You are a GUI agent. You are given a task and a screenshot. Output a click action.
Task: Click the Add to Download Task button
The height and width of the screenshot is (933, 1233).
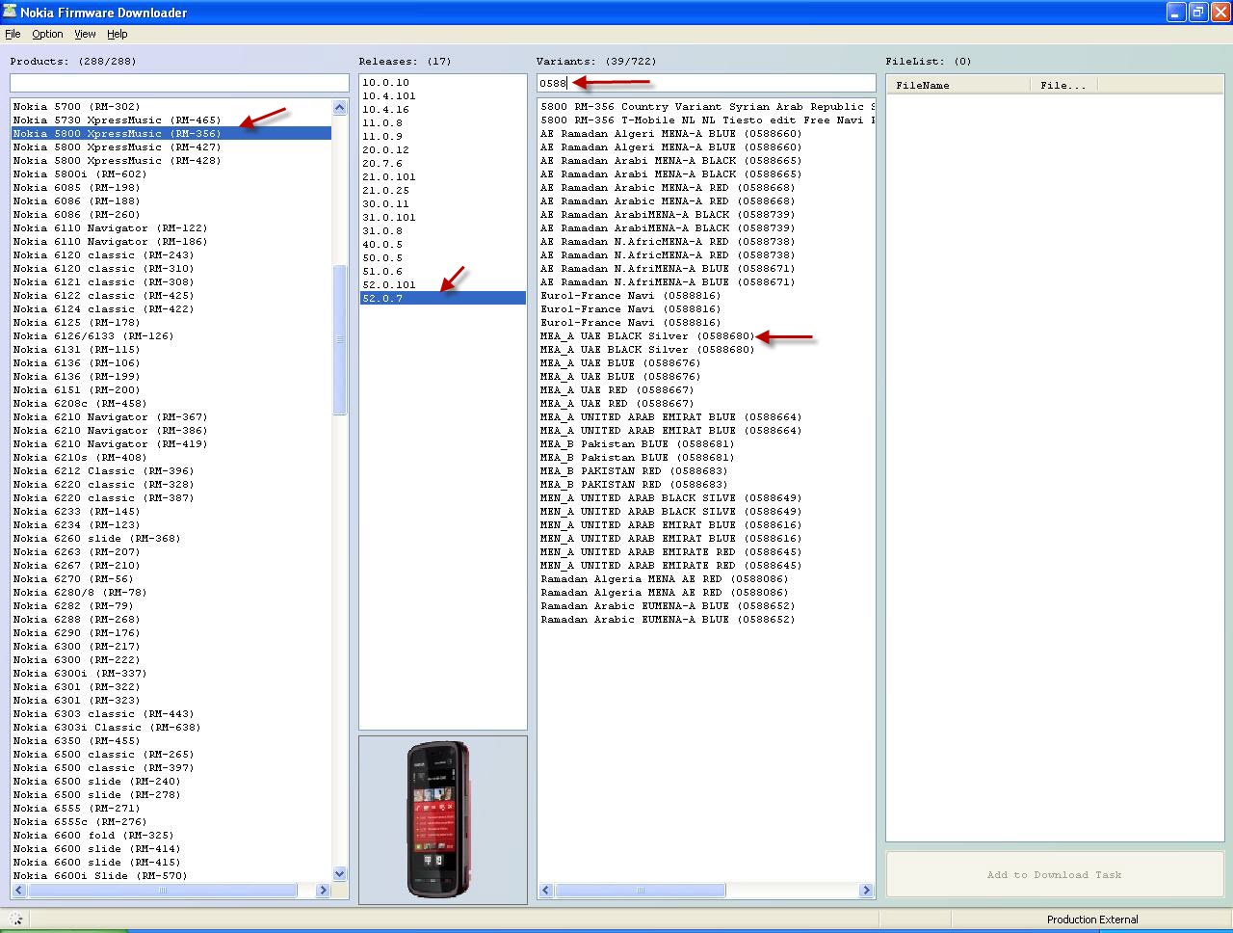tap(1055, 875)
